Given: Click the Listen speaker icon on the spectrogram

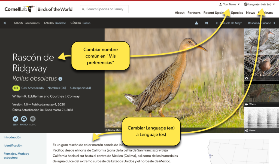Looking at the screenshot, I should point(247,130).
